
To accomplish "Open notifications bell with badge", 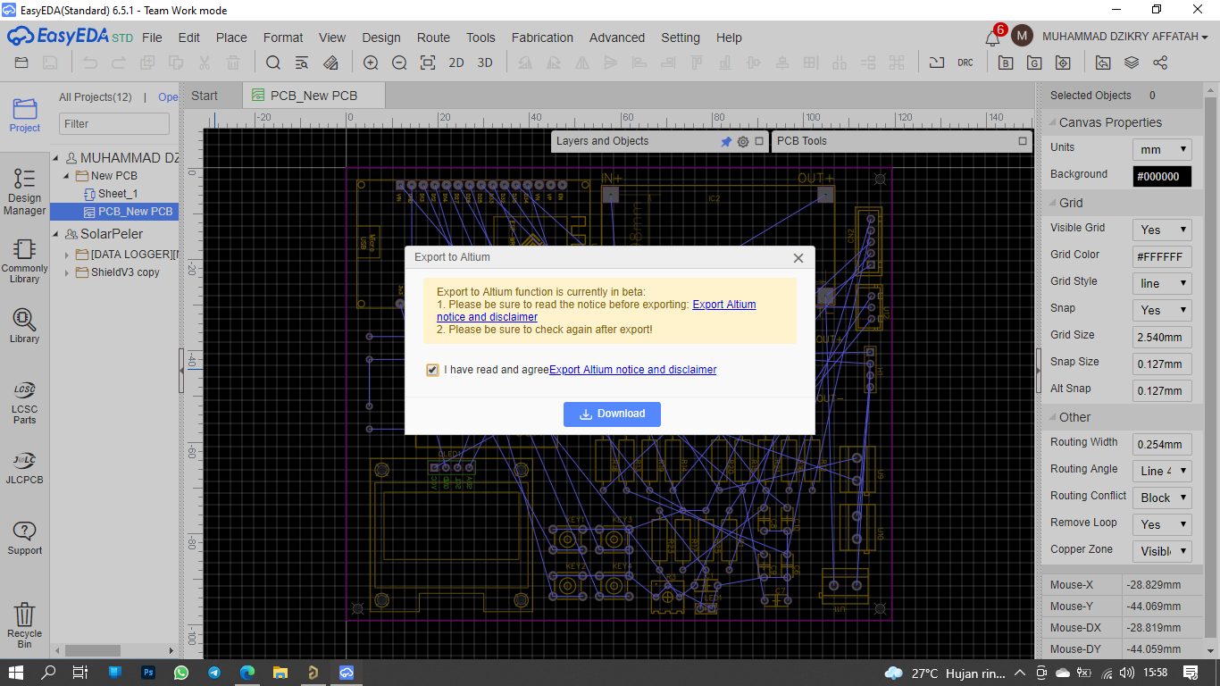I will [993, 38].
